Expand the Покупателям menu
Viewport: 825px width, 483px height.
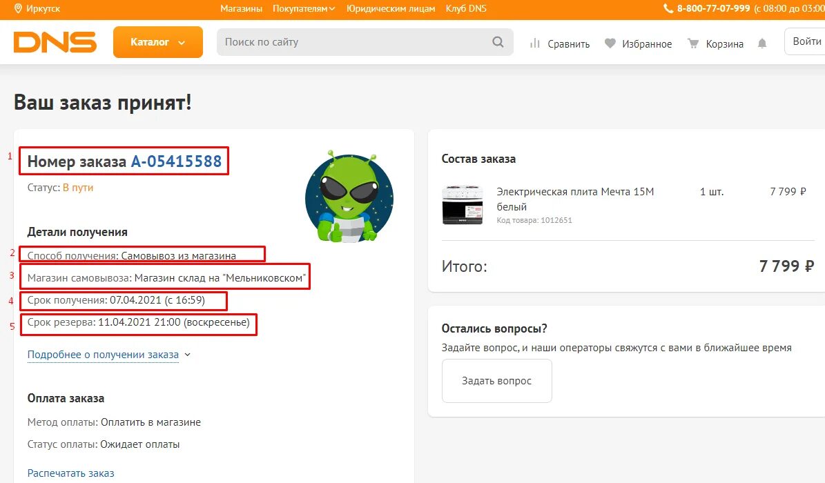304,8
